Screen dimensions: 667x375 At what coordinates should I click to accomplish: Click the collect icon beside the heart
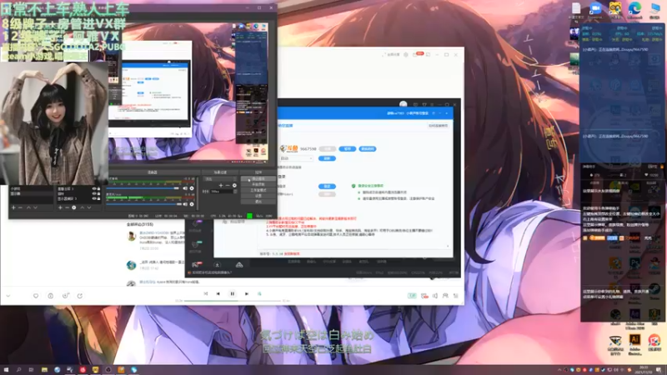point(51,296)
